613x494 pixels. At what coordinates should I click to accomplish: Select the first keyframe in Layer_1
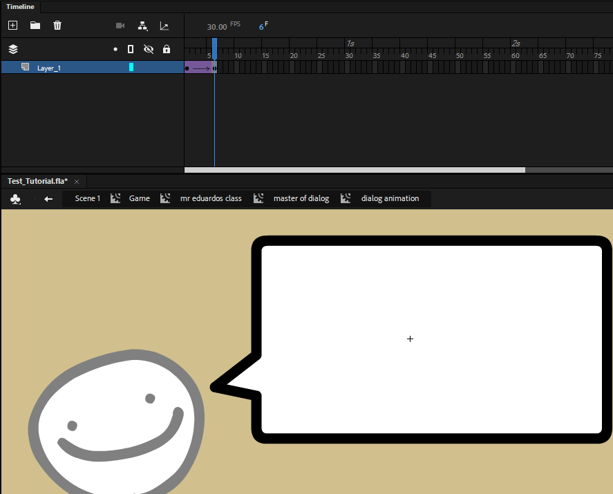pyautogui.click(x=187, y=68)
